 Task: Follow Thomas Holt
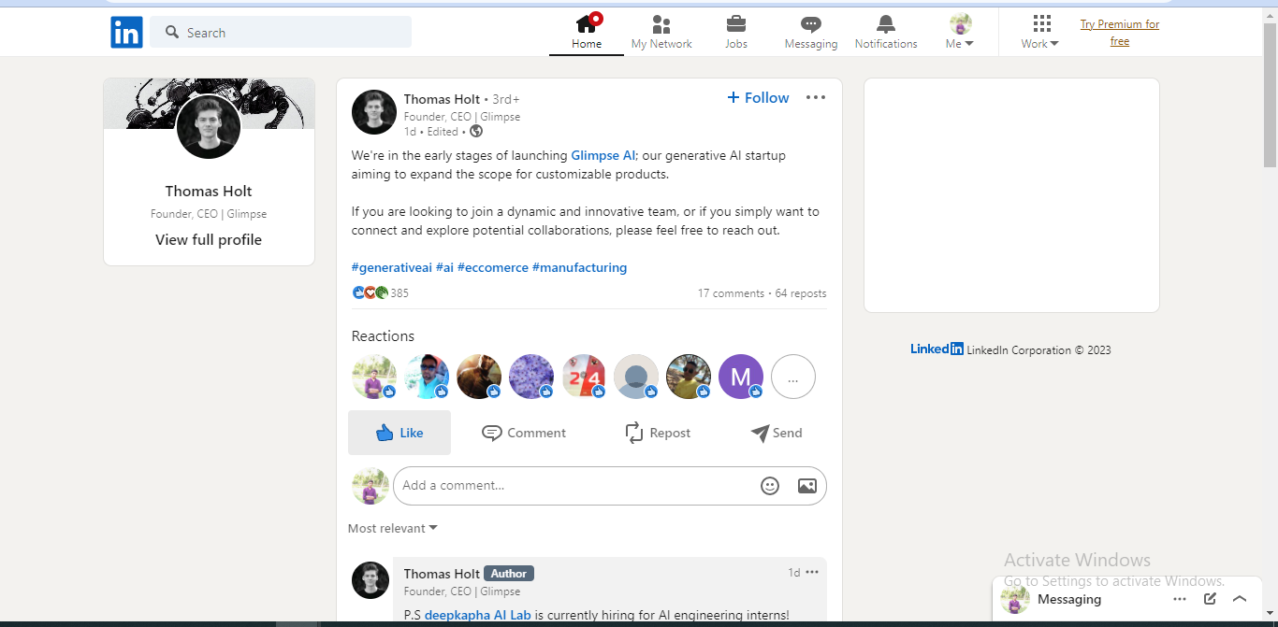pyautogui.click(x=758, y=97)
